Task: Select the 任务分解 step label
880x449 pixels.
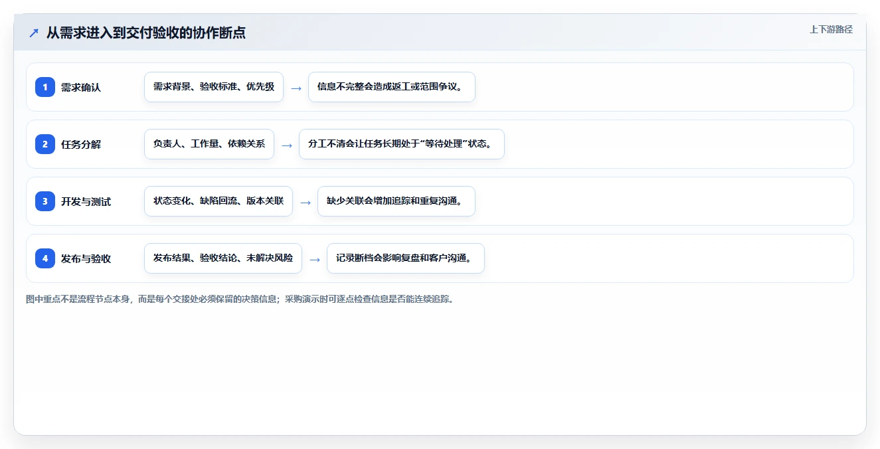Action: coord(81,144)
